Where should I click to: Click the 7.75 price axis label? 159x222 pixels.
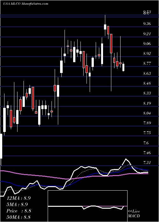147,133
